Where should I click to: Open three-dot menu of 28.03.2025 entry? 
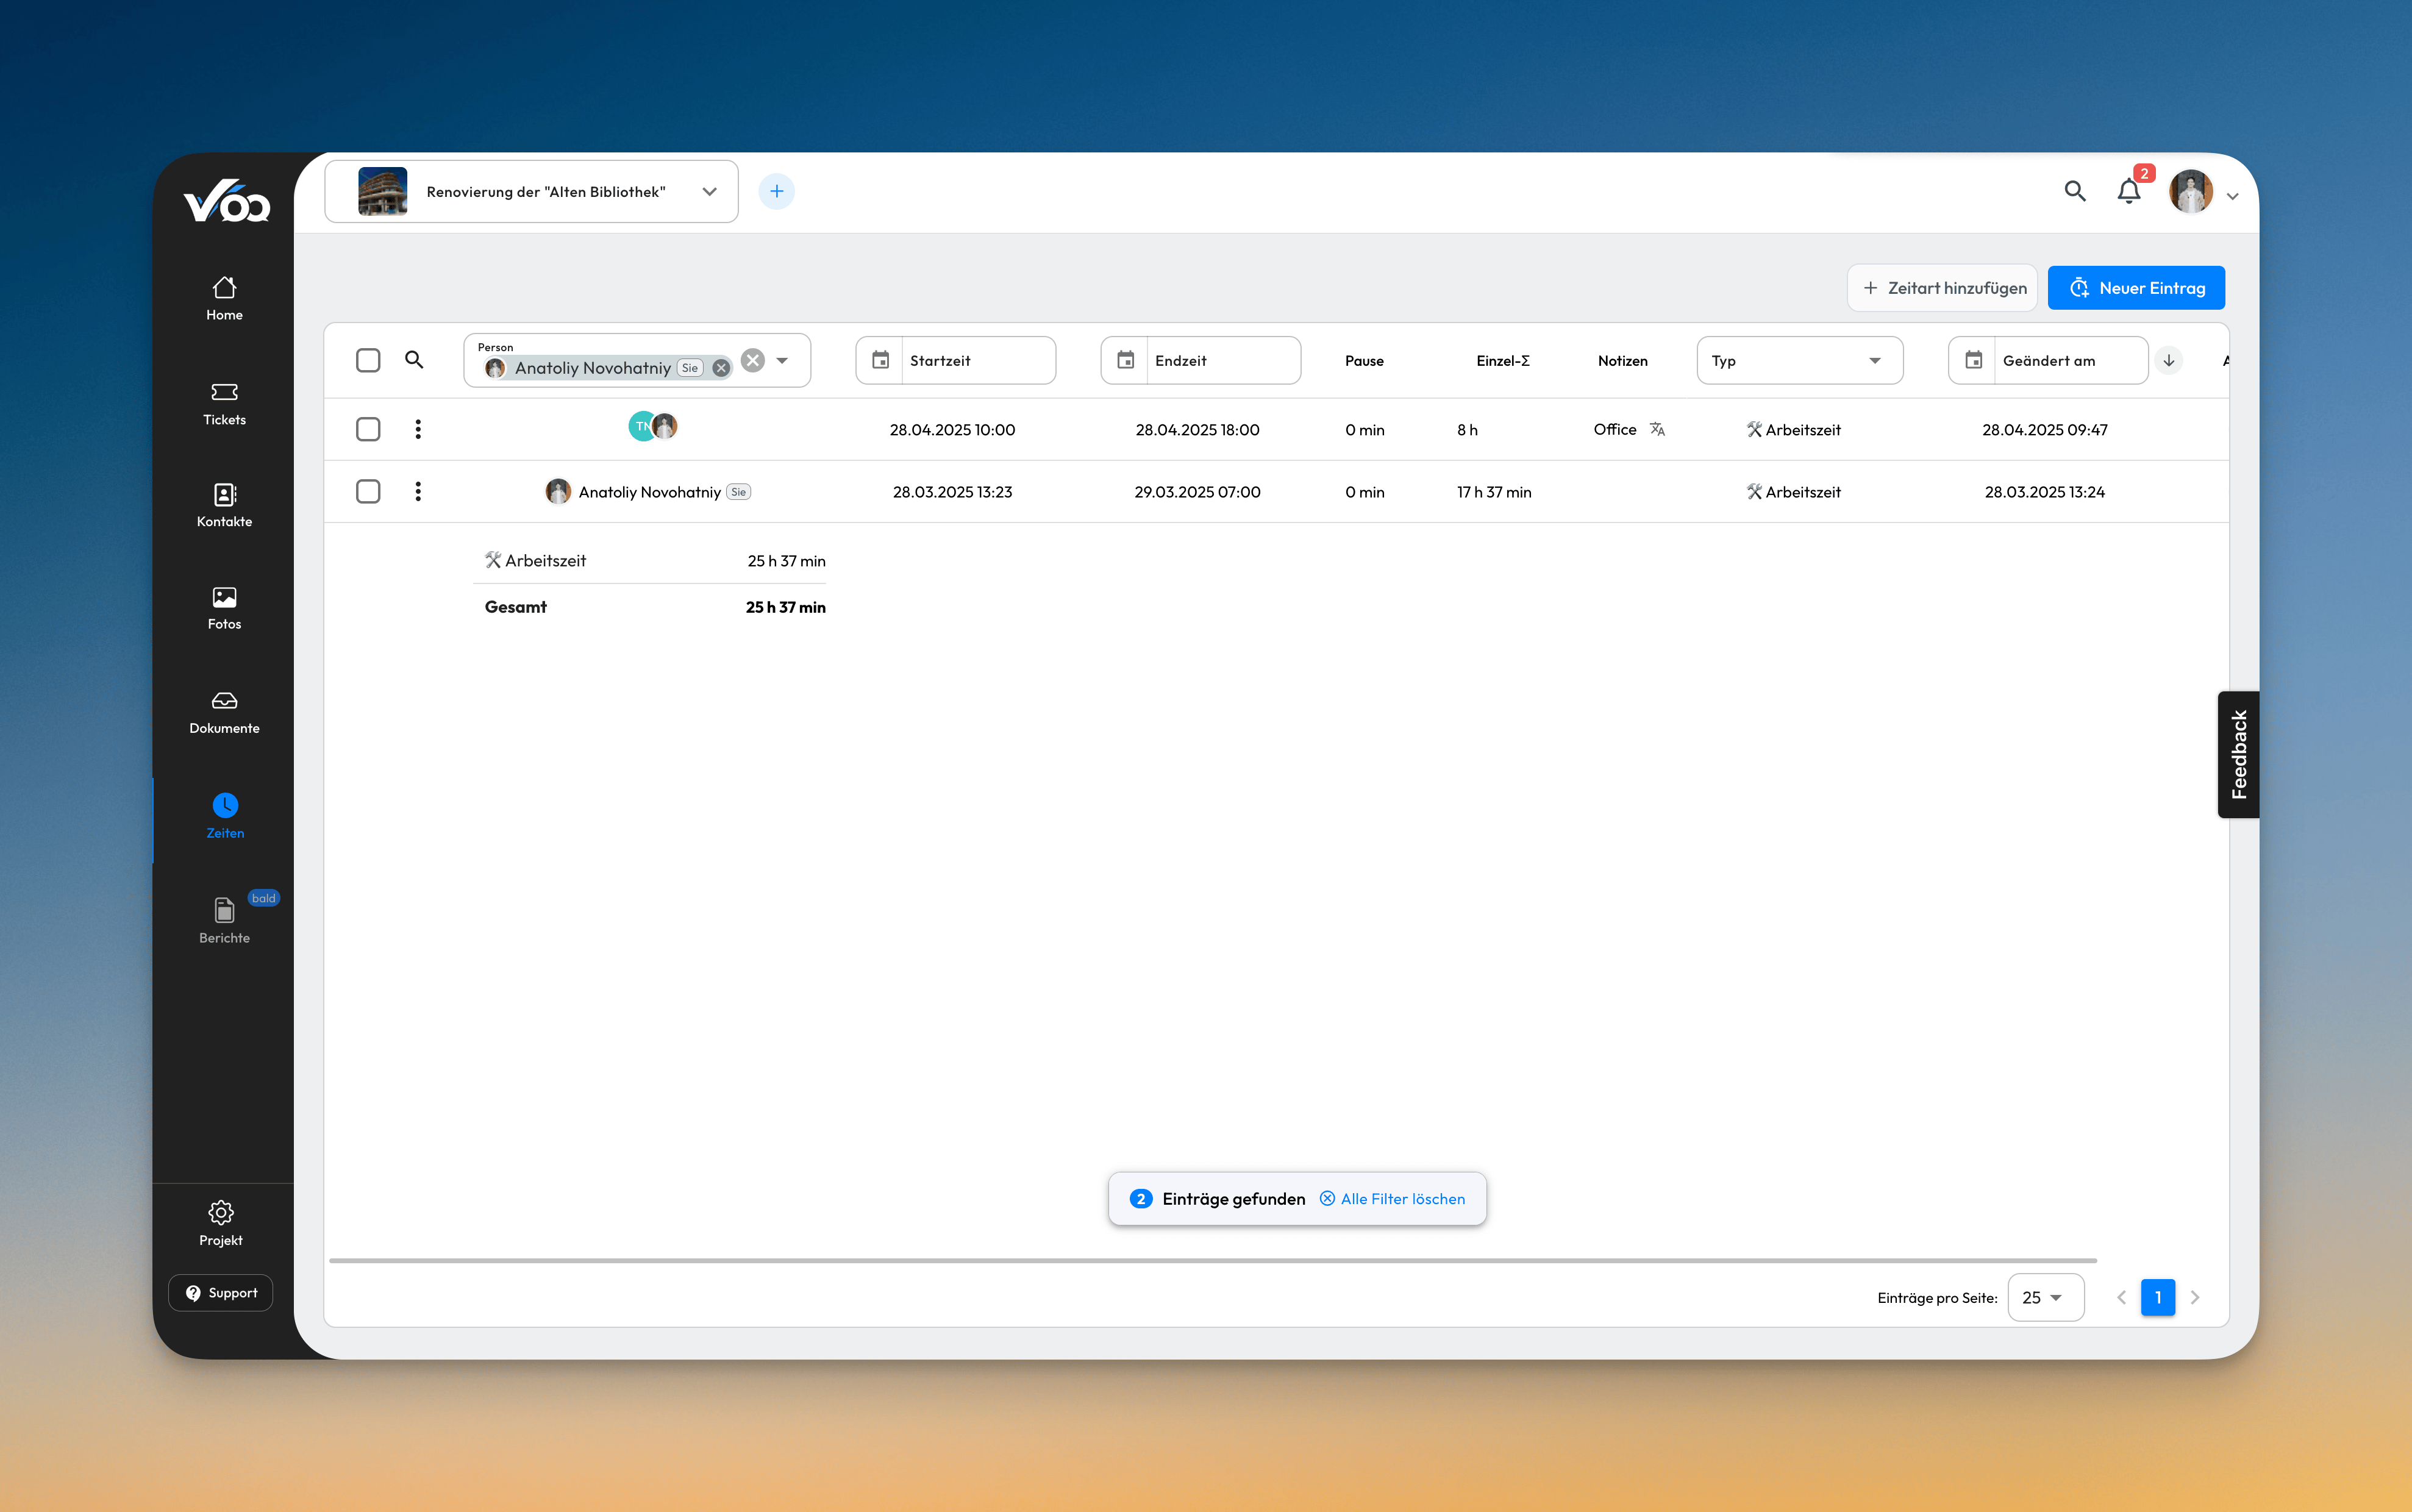[418, 491]
